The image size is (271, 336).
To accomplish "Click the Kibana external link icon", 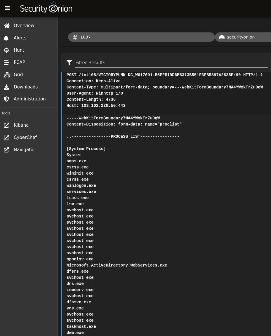I will pos(6,125).
